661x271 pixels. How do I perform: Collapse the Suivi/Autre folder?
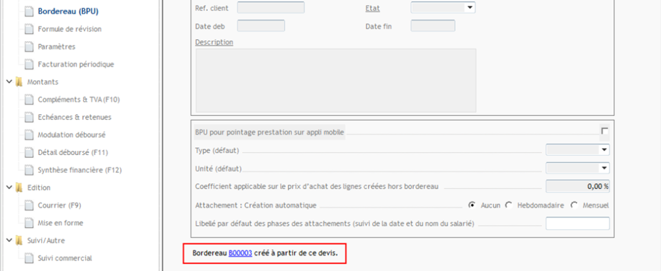[x=9, y=240]
